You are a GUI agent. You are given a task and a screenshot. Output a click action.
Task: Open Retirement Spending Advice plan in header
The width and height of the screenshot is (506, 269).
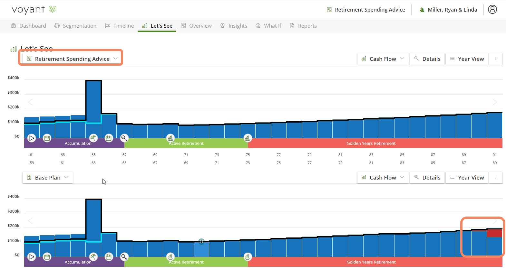366,10
